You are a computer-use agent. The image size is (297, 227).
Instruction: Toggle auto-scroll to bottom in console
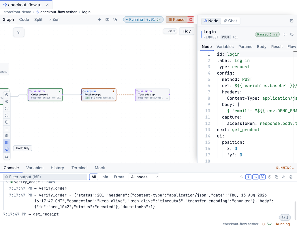[248, 177]
